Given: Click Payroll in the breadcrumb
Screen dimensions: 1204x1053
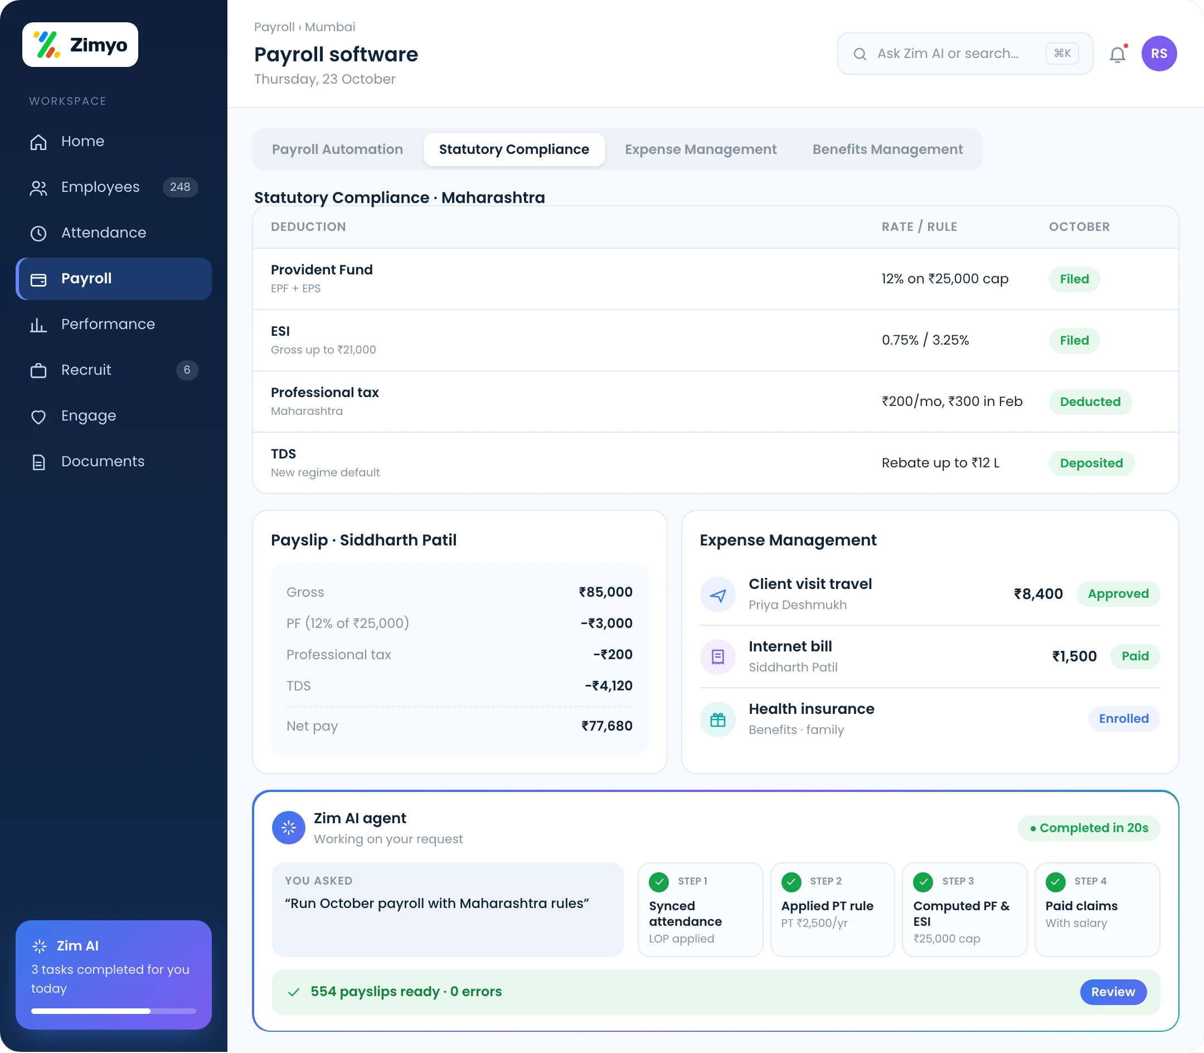Looking at the screenshot, I should [x=274, y=27].
